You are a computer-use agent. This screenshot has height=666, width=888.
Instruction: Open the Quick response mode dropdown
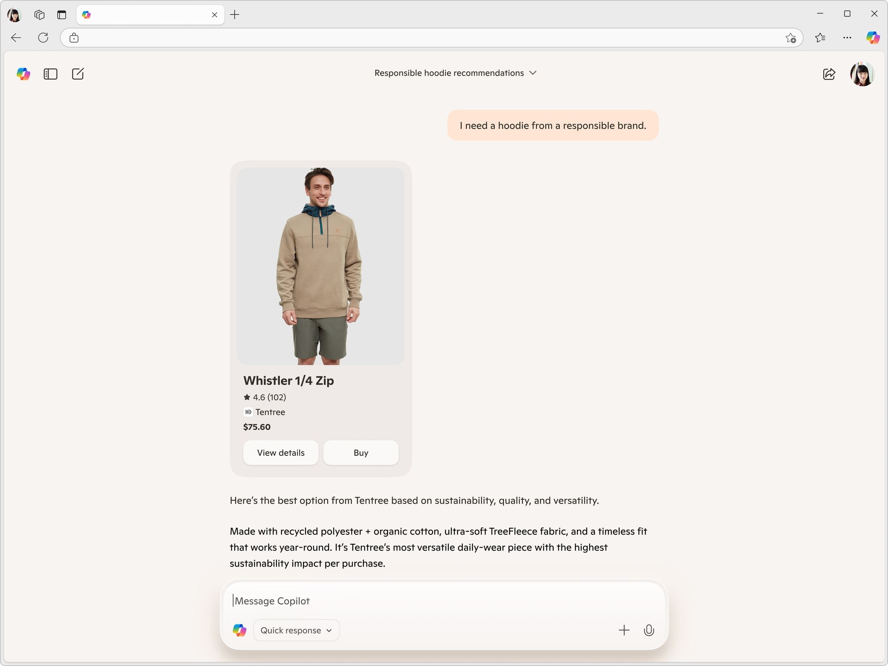(296, 630)
